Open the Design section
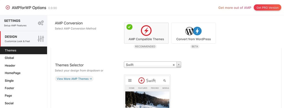The image size is (284, 108). pyautogui.click(x=24, y=39)
